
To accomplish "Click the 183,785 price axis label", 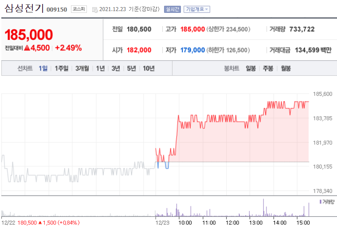I will [x=323, y=118].
